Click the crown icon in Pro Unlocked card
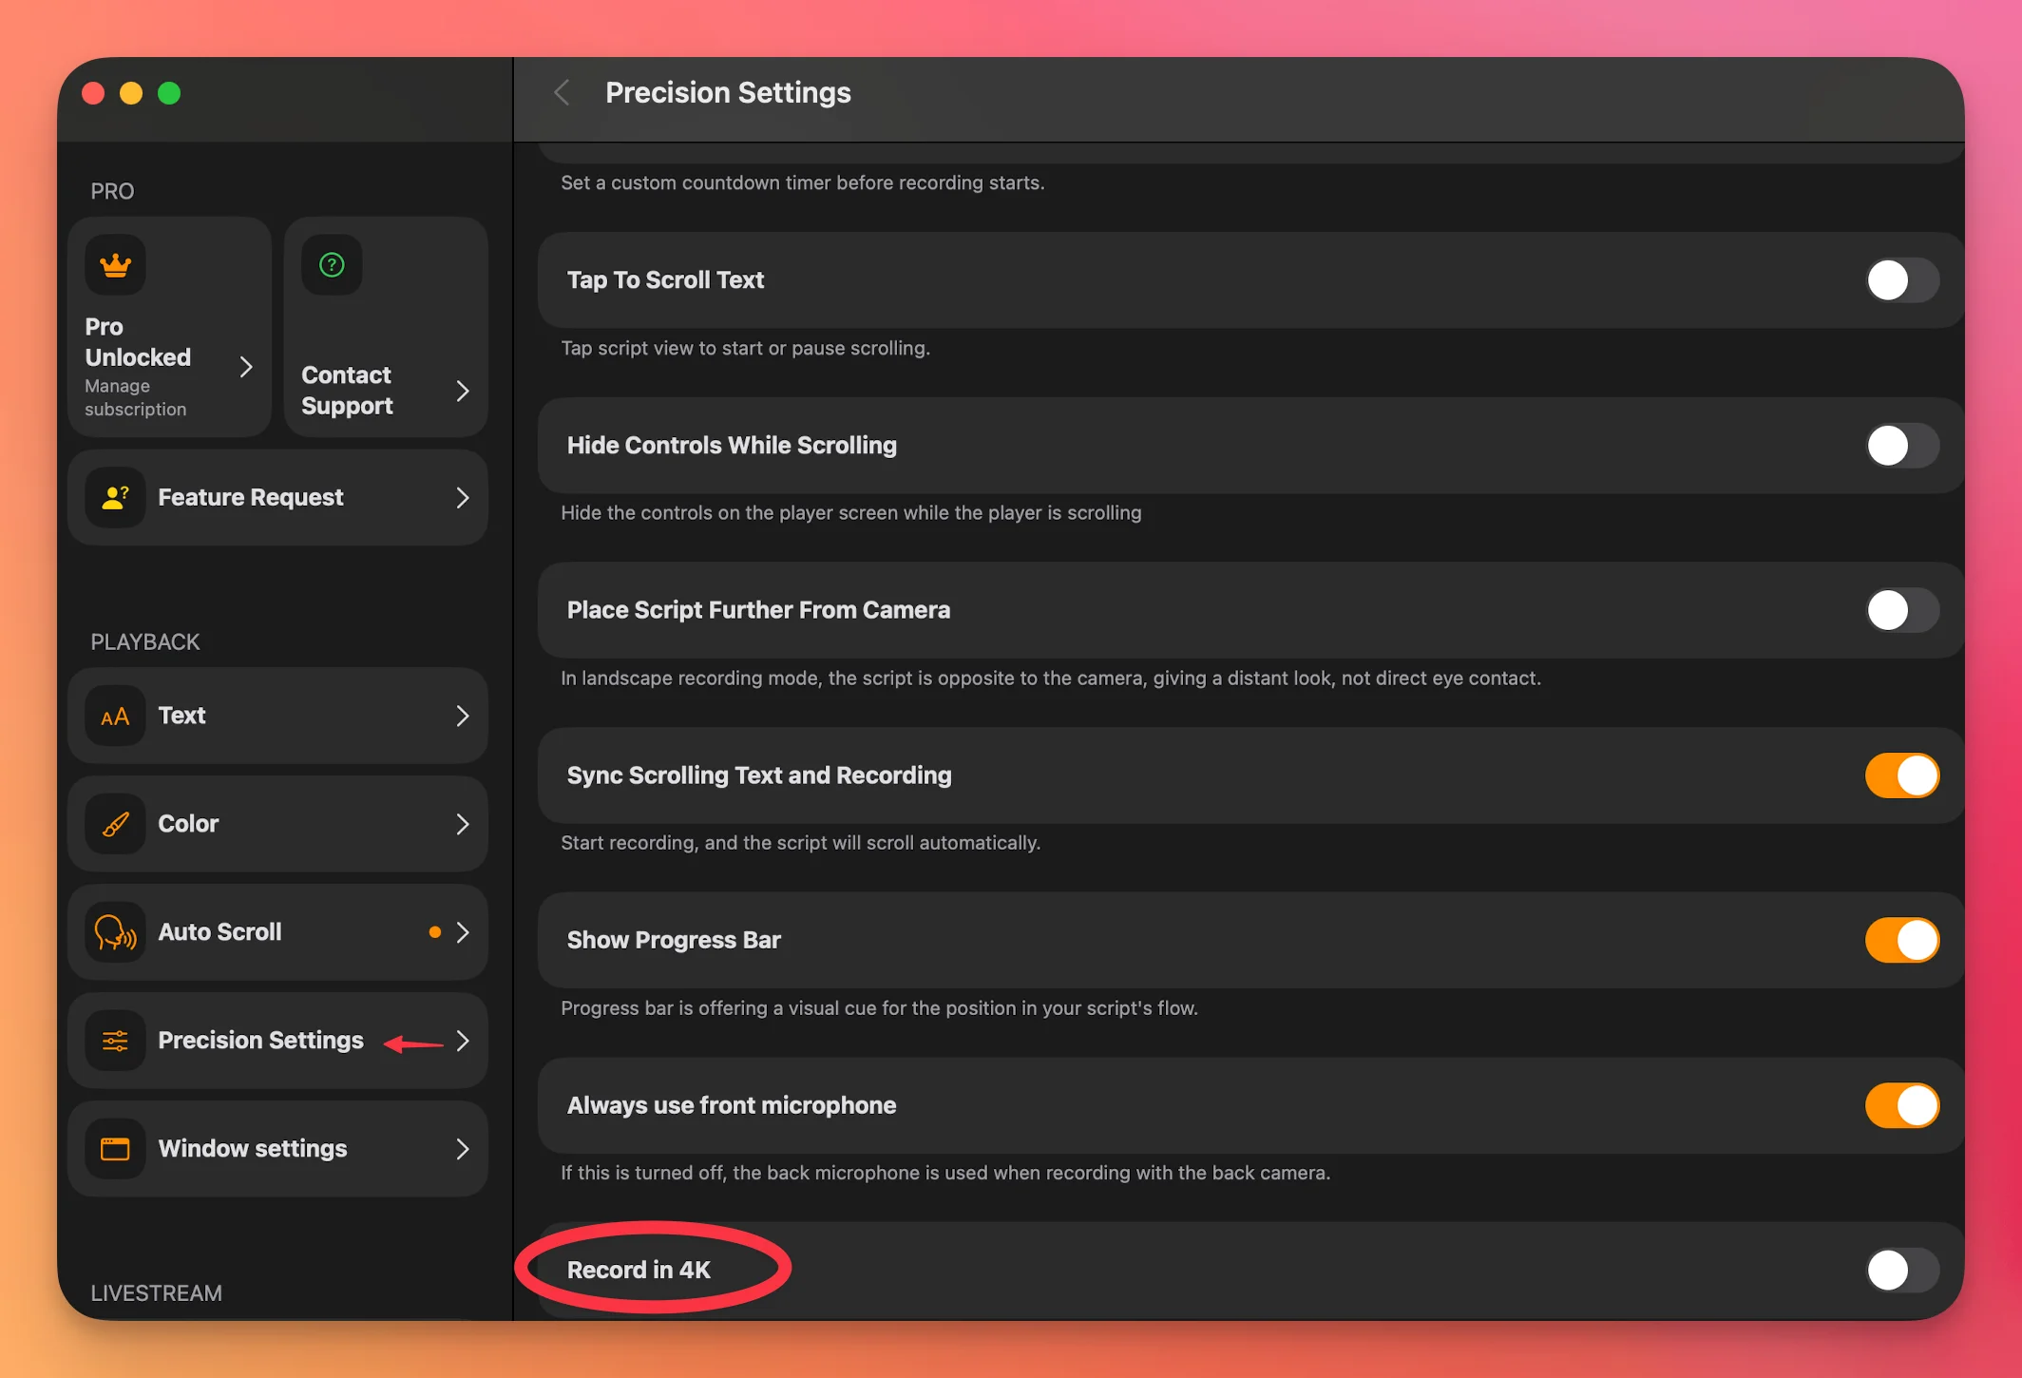The image size is (2022, 1378). tap(115, 265)
